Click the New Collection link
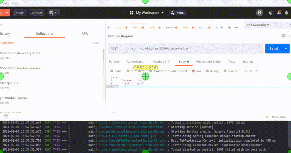This screenshot has height=153, width=291. point(7,43)
